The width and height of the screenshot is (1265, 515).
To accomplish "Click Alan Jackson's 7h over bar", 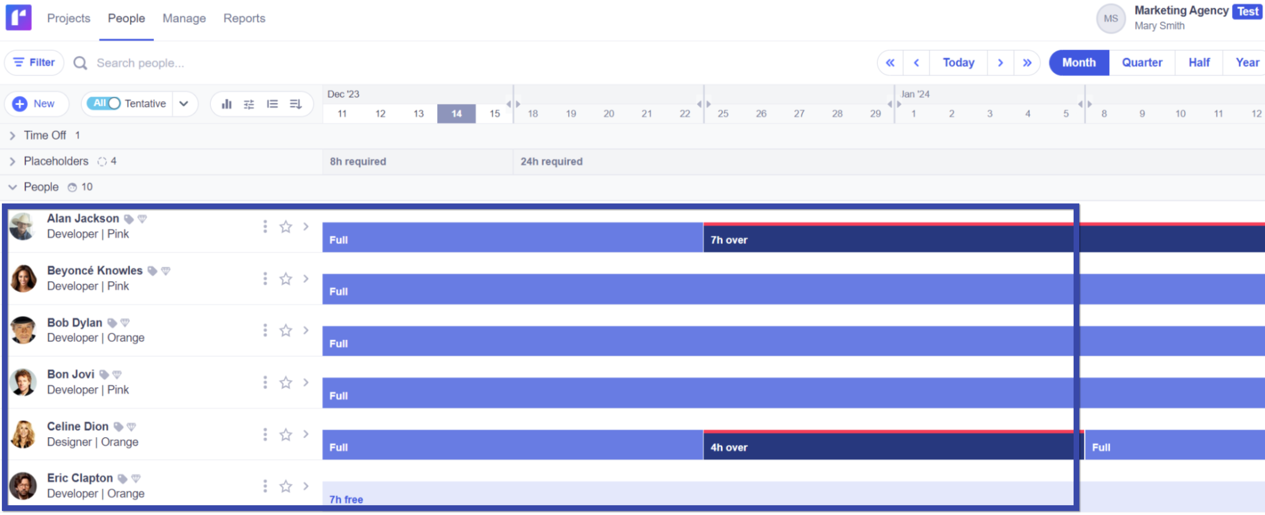I will point(984,238).
